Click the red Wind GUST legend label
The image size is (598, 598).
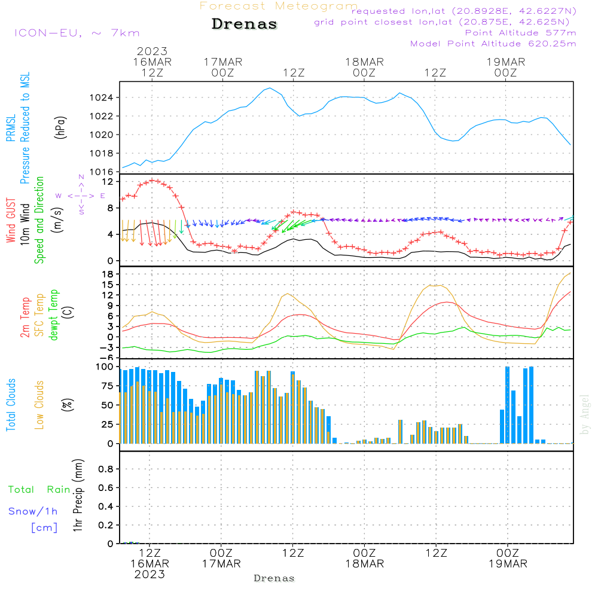11,222
